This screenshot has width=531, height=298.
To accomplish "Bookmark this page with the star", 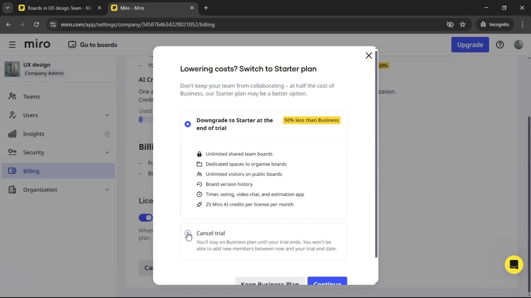I will click(463, 25).
